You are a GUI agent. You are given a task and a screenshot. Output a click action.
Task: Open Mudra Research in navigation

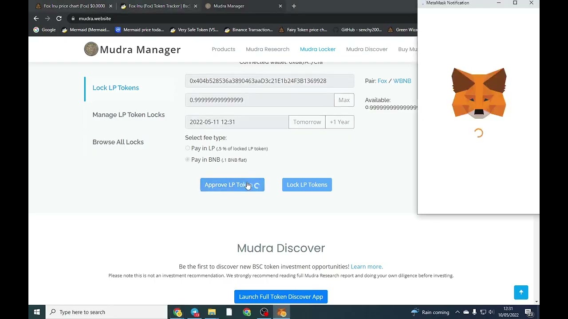(x=268, y=49)
